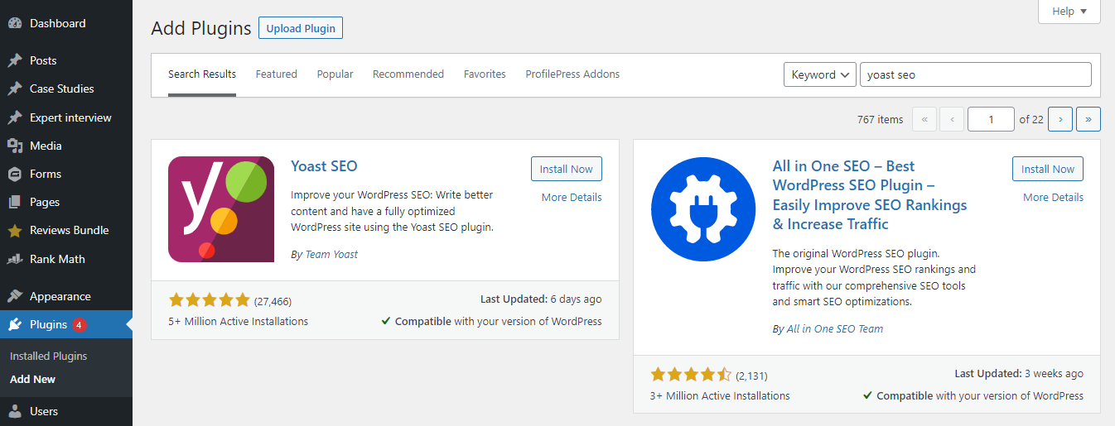Click the Appearance paintbrush icon
This screenshot has width=1115, height=426.
click(x=15, y=296)
